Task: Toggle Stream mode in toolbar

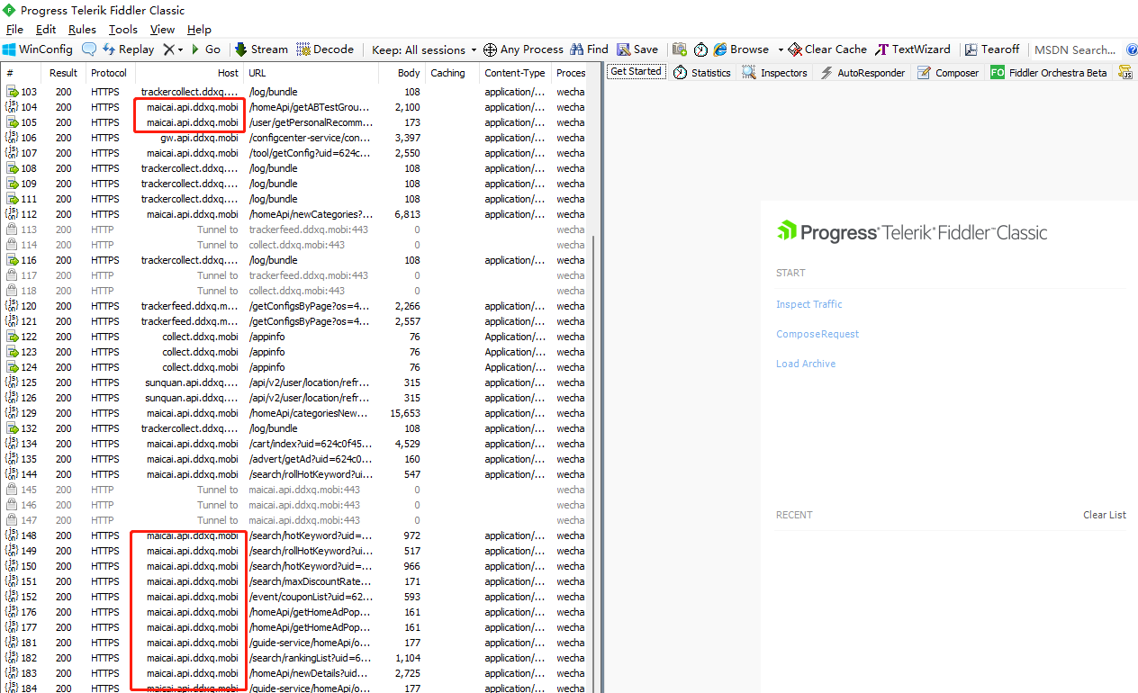Action: click(x=261, y=49)
